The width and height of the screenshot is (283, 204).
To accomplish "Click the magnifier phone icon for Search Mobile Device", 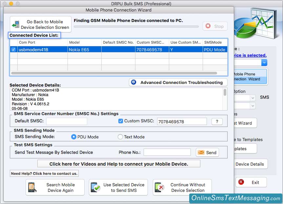I will (32, 187).
